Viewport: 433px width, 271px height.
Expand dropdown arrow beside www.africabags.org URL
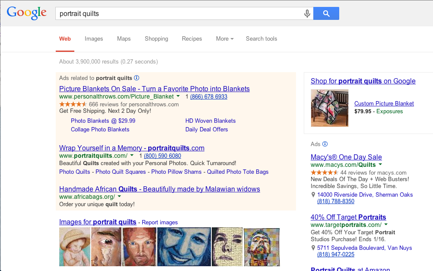(x=119, y=197)
